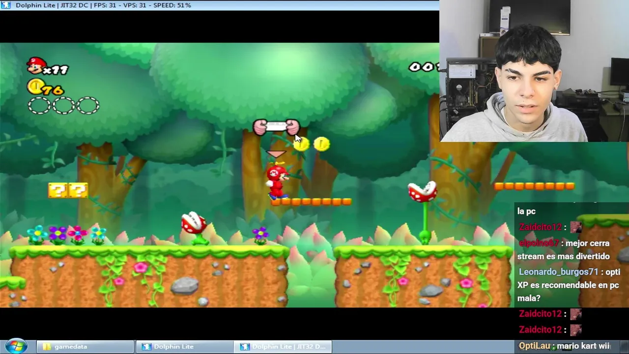Click the Mario head lives icon

(x=36, y=66)
